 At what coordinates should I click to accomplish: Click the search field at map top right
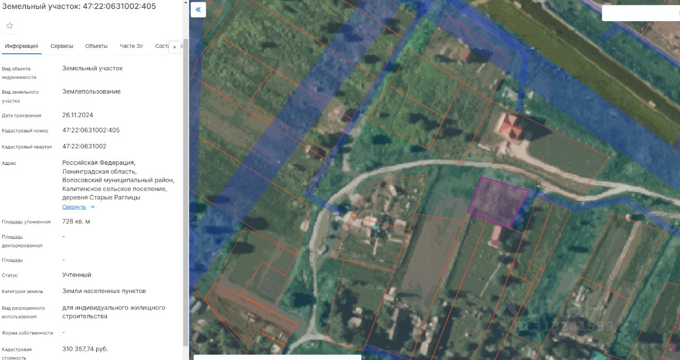[641, 13]
